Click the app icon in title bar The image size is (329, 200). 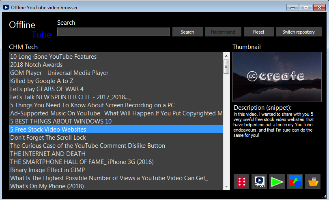click(6, 7)
